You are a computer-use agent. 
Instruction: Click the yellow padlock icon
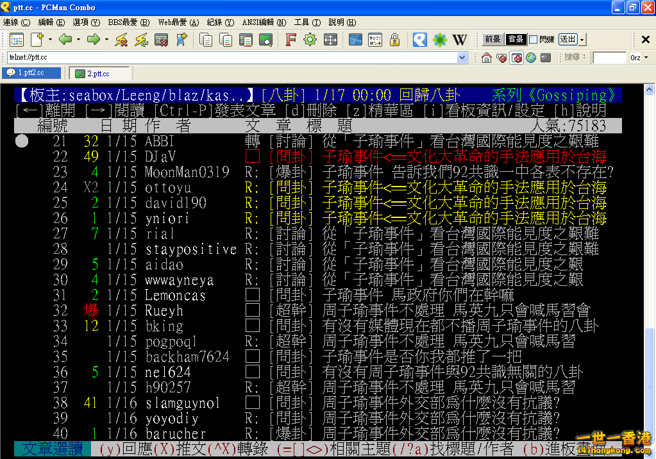coord(394,40)
